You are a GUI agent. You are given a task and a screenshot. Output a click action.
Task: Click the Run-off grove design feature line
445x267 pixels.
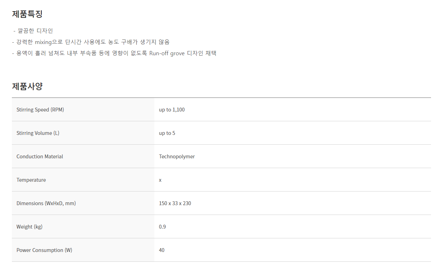114,53
